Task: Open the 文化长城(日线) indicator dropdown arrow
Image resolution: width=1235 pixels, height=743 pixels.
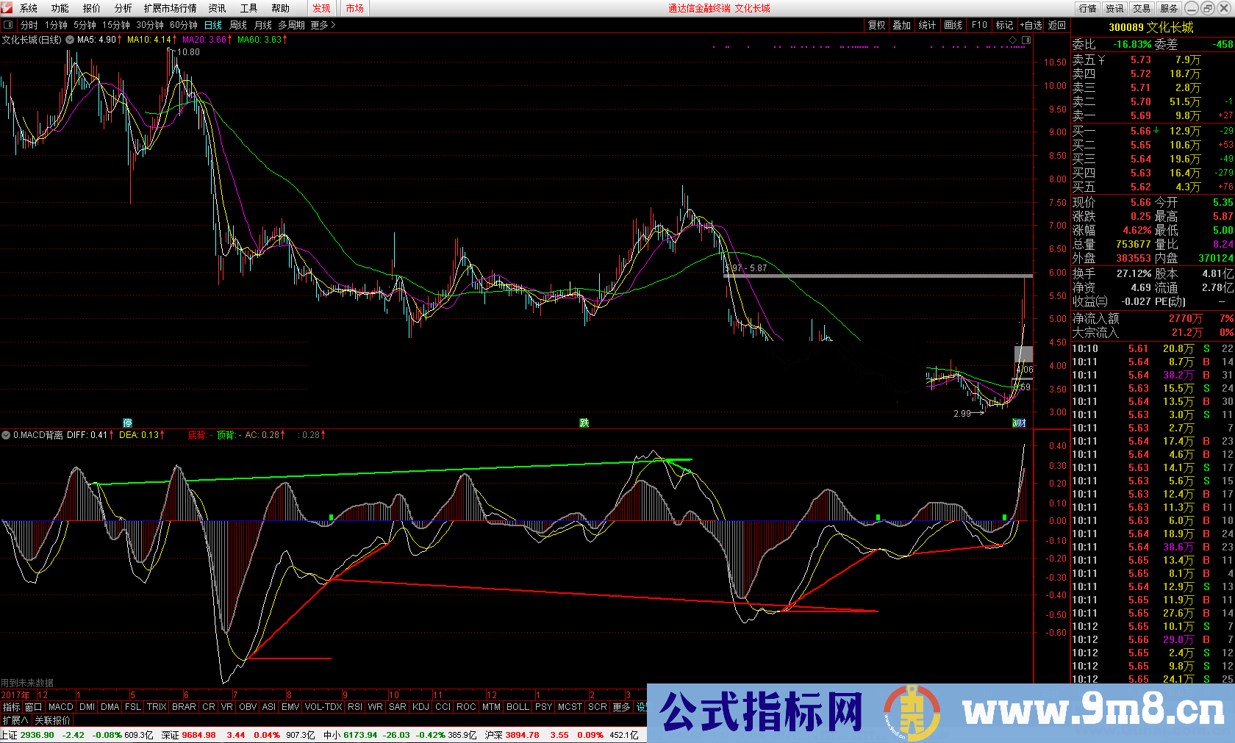Action: (70, 40)
